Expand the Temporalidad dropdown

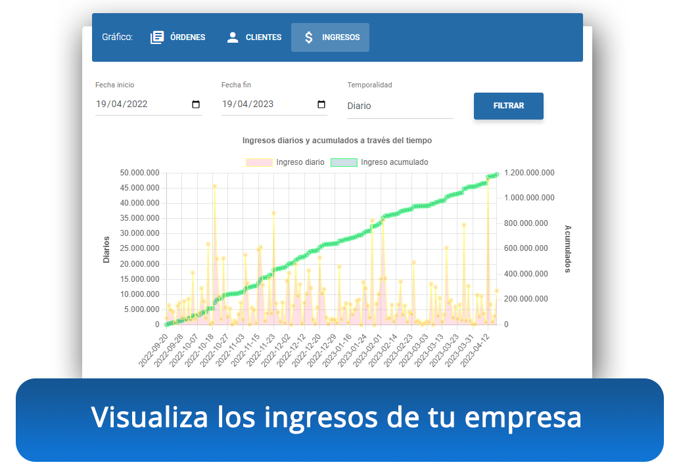(400, 106)
